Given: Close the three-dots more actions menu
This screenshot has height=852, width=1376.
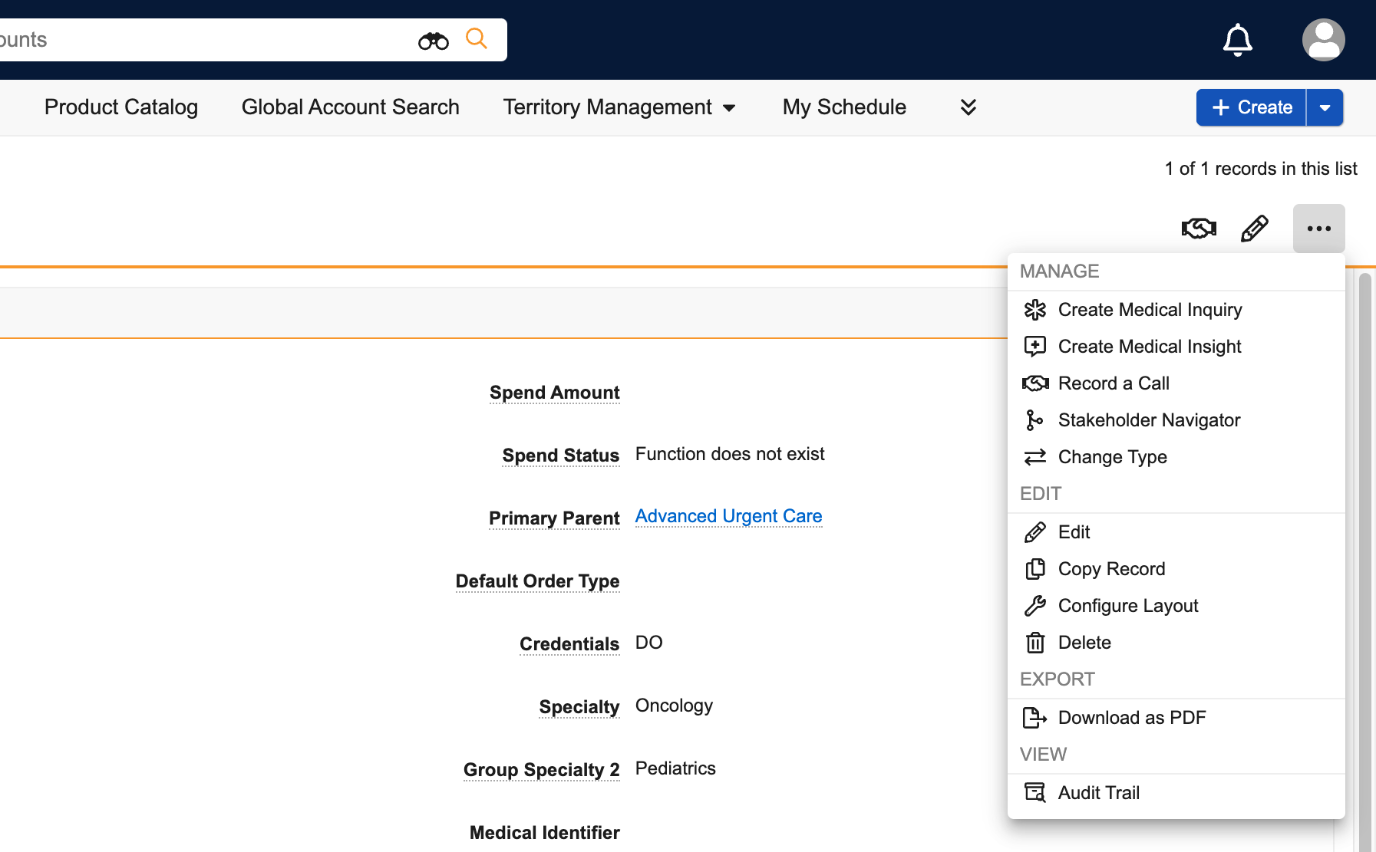Looking at the screenshot, I should click(x=1318, y=229).
